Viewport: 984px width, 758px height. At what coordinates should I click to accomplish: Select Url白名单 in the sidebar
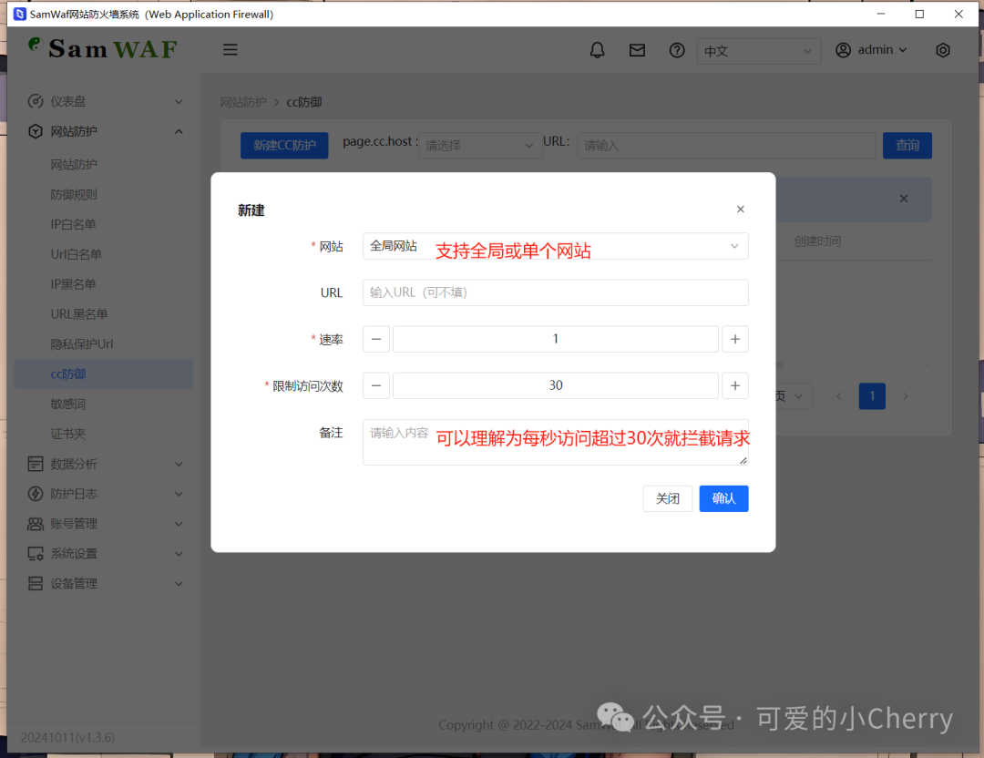click(104, 254)
